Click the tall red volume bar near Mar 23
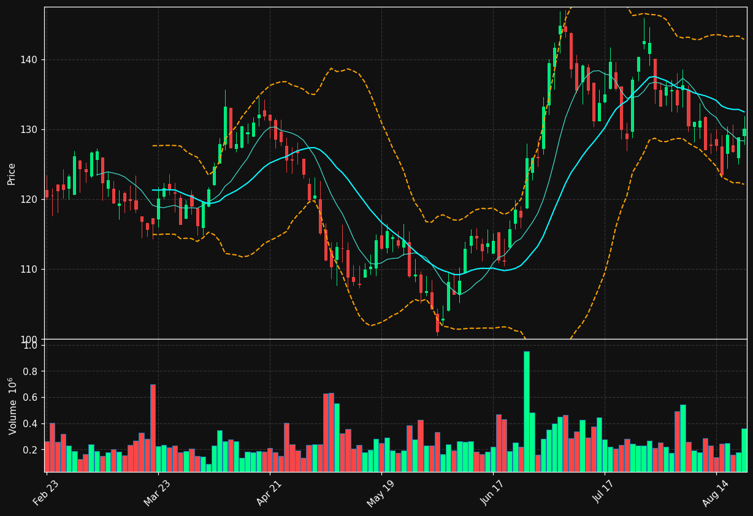Image resolution: width=753 pixels, height=516 pixels. pyautogui.click(x=153, y=428)
